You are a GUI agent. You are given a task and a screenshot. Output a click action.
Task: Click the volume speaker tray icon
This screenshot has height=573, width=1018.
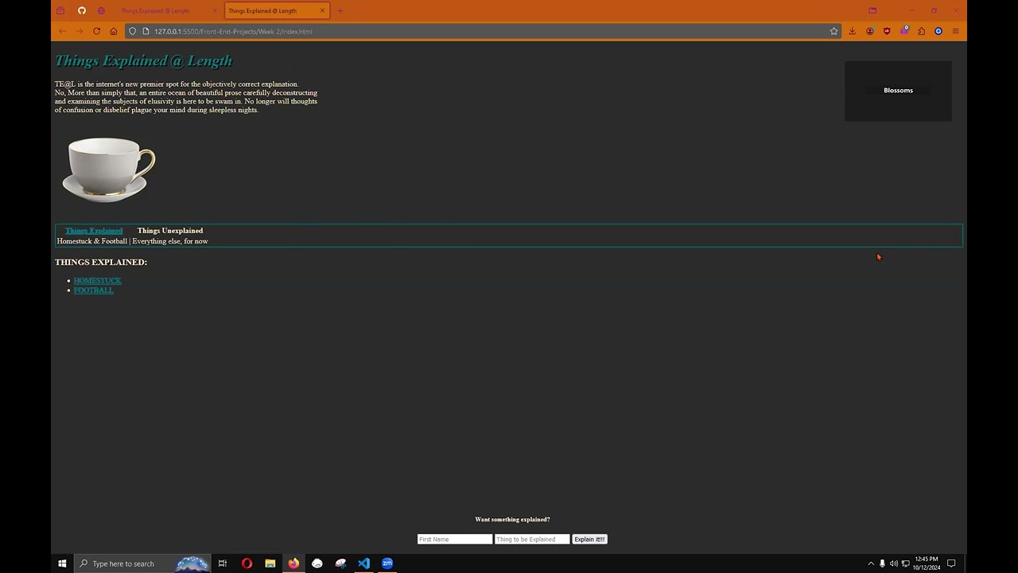[x=893, y=563]
